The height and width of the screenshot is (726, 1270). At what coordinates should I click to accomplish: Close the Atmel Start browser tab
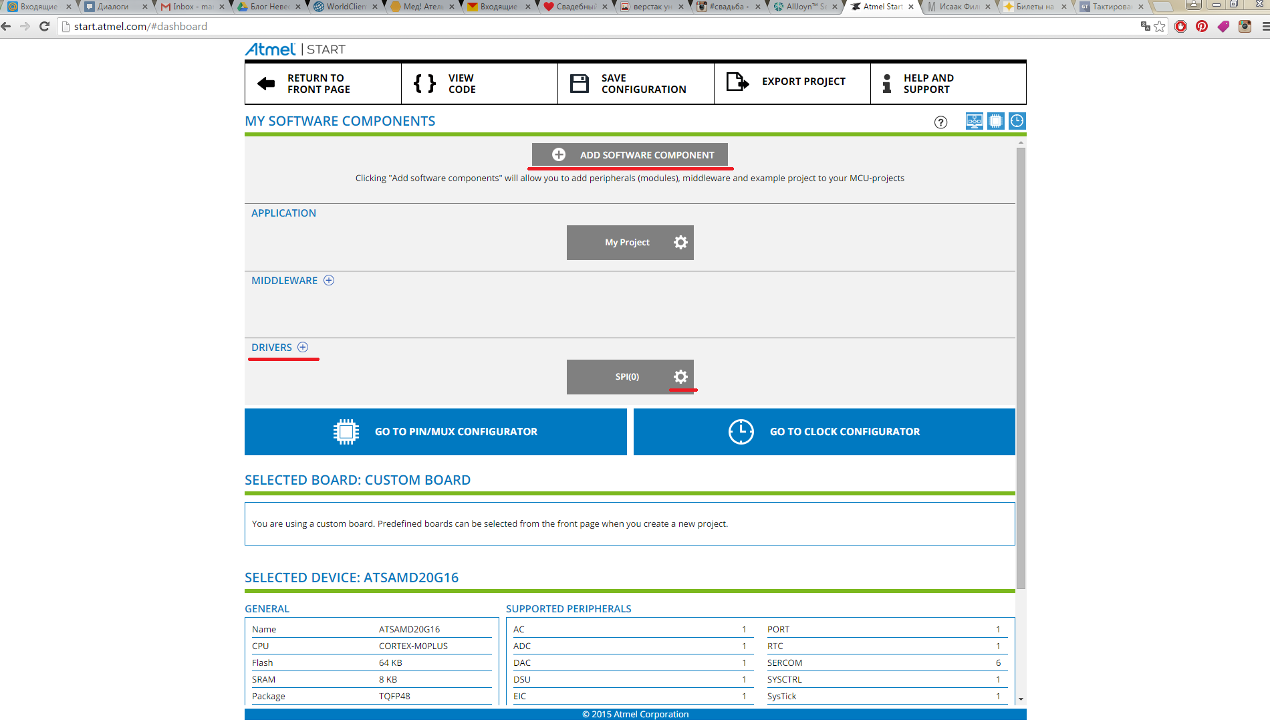click(911, 7)
